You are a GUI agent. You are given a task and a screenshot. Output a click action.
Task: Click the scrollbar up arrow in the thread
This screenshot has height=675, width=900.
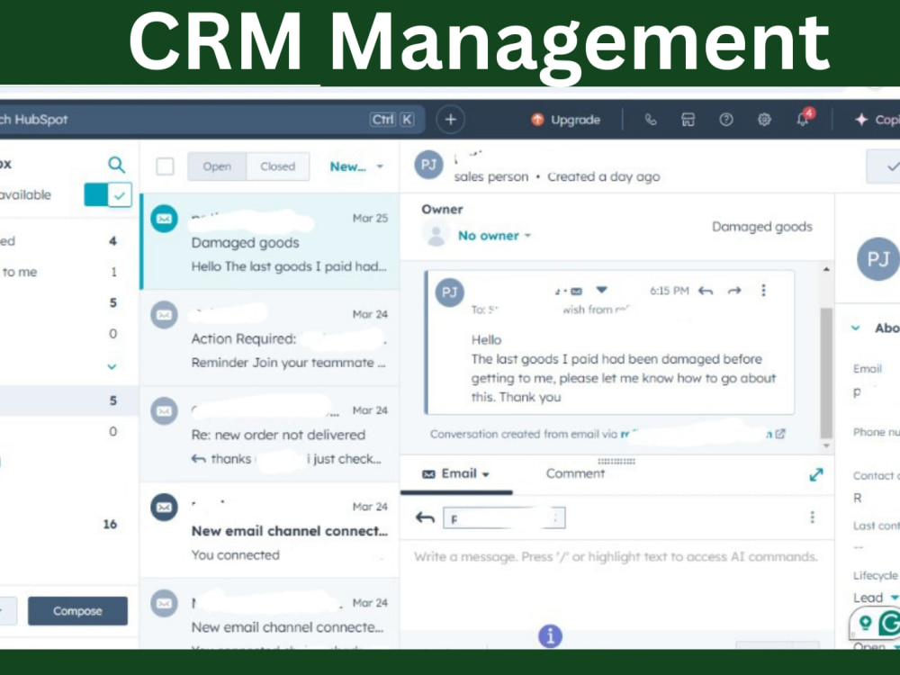coord(826,269)
